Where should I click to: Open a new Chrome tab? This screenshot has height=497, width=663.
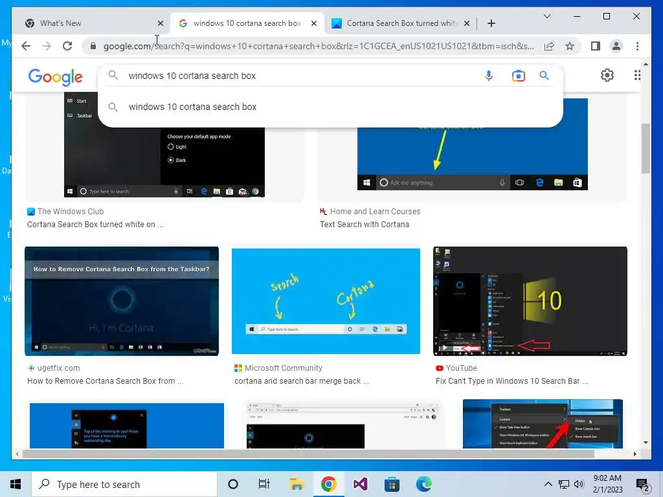point(491,23)
